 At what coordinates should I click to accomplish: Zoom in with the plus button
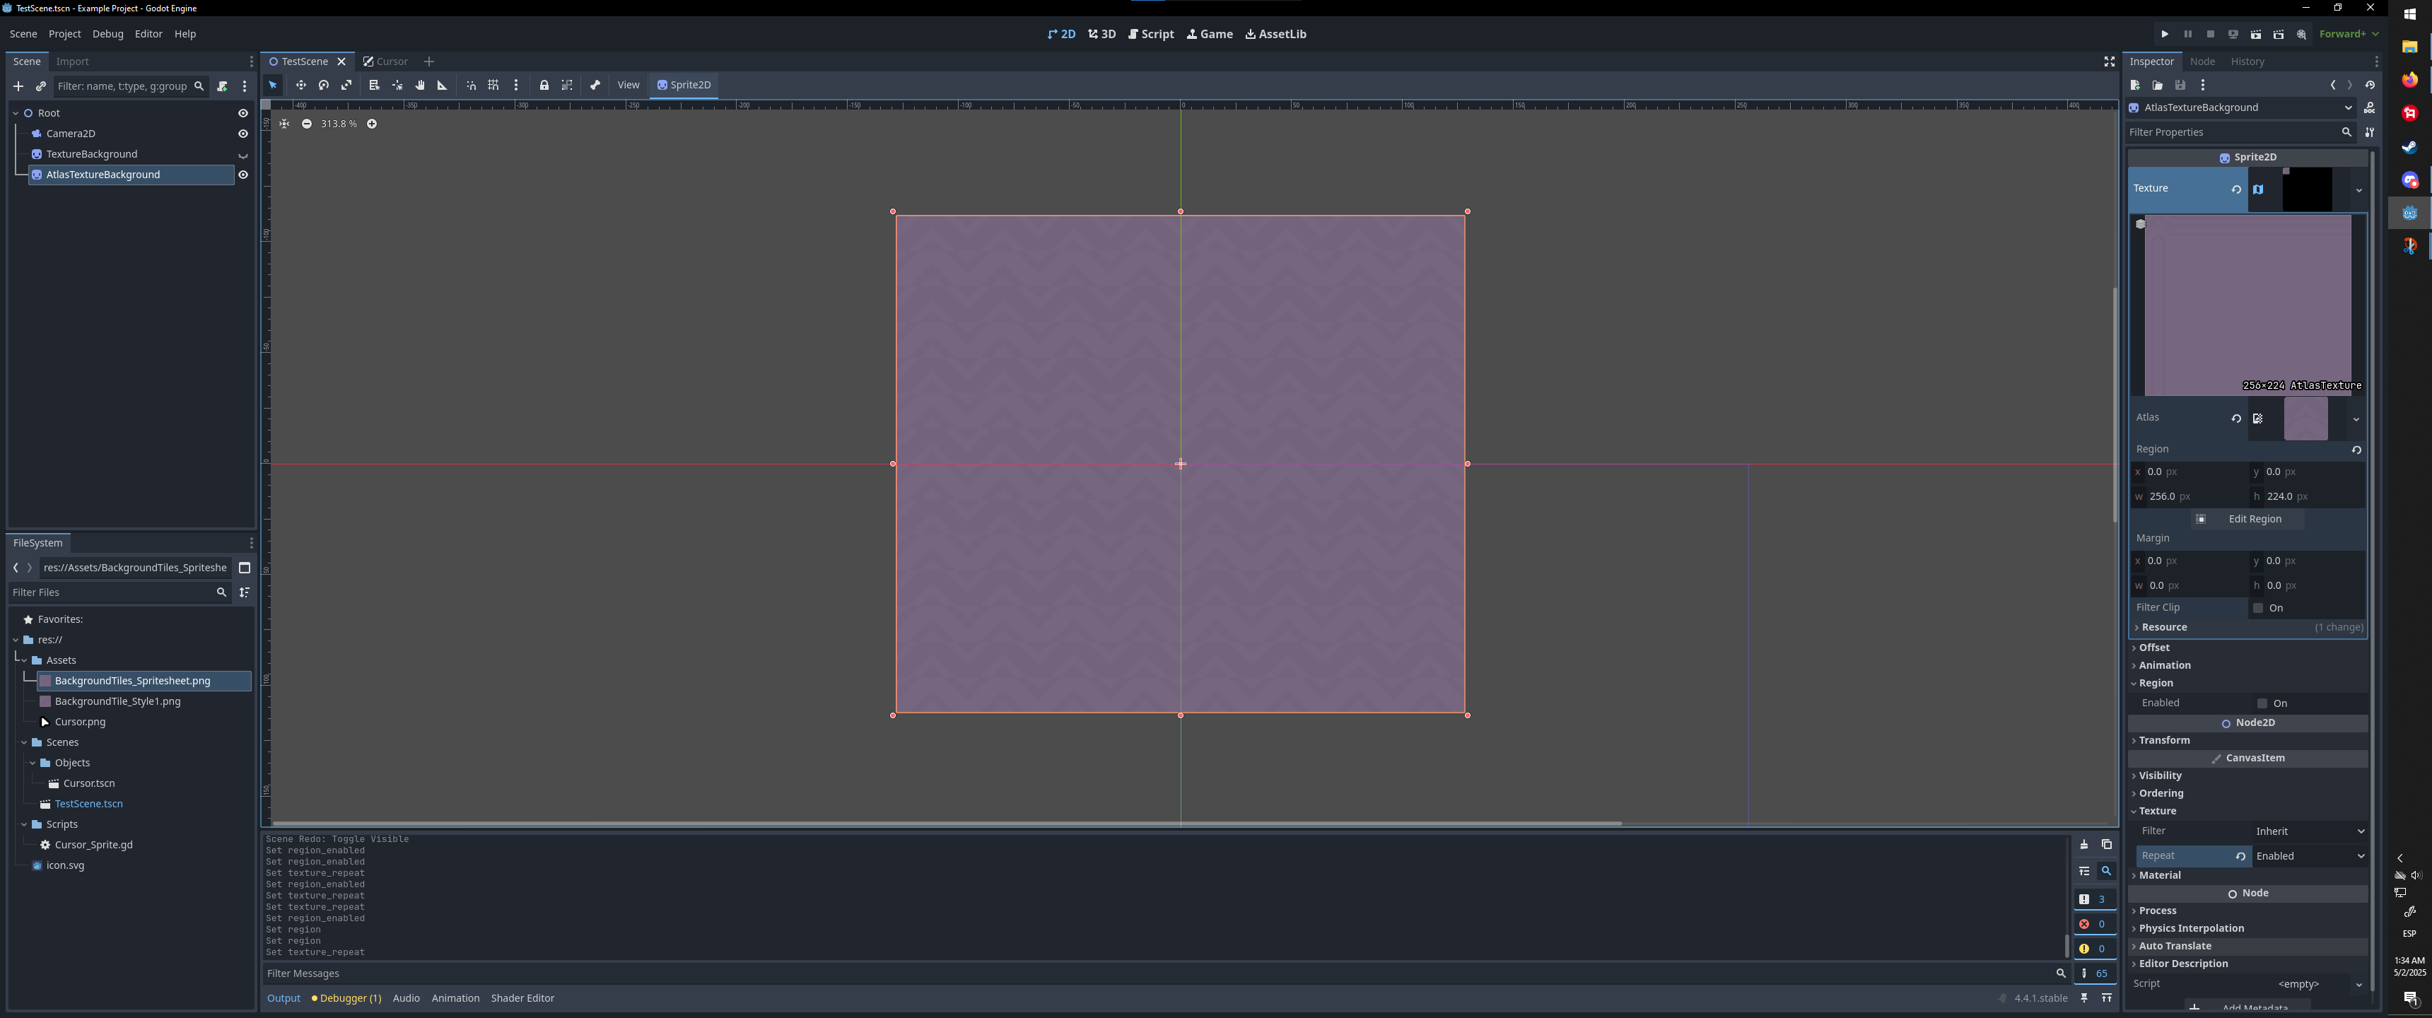tap(372, 124)
